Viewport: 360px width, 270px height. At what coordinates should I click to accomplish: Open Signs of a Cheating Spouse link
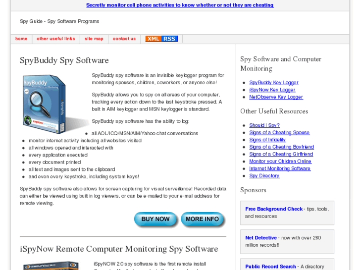tap(279, 133)
